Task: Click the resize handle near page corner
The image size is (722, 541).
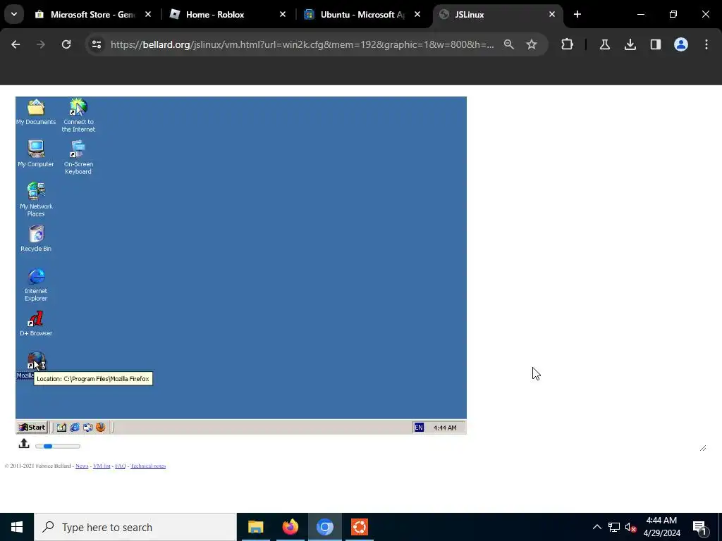Action: click(703, 448)
